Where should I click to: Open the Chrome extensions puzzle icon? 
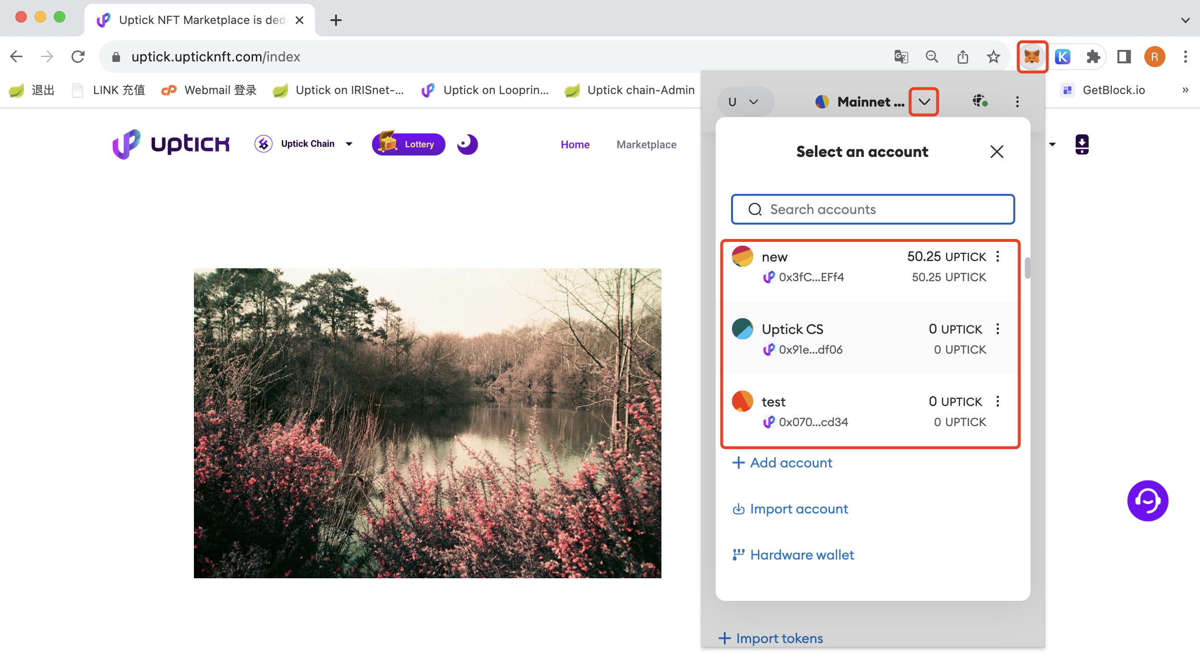tap(1093, 57)
